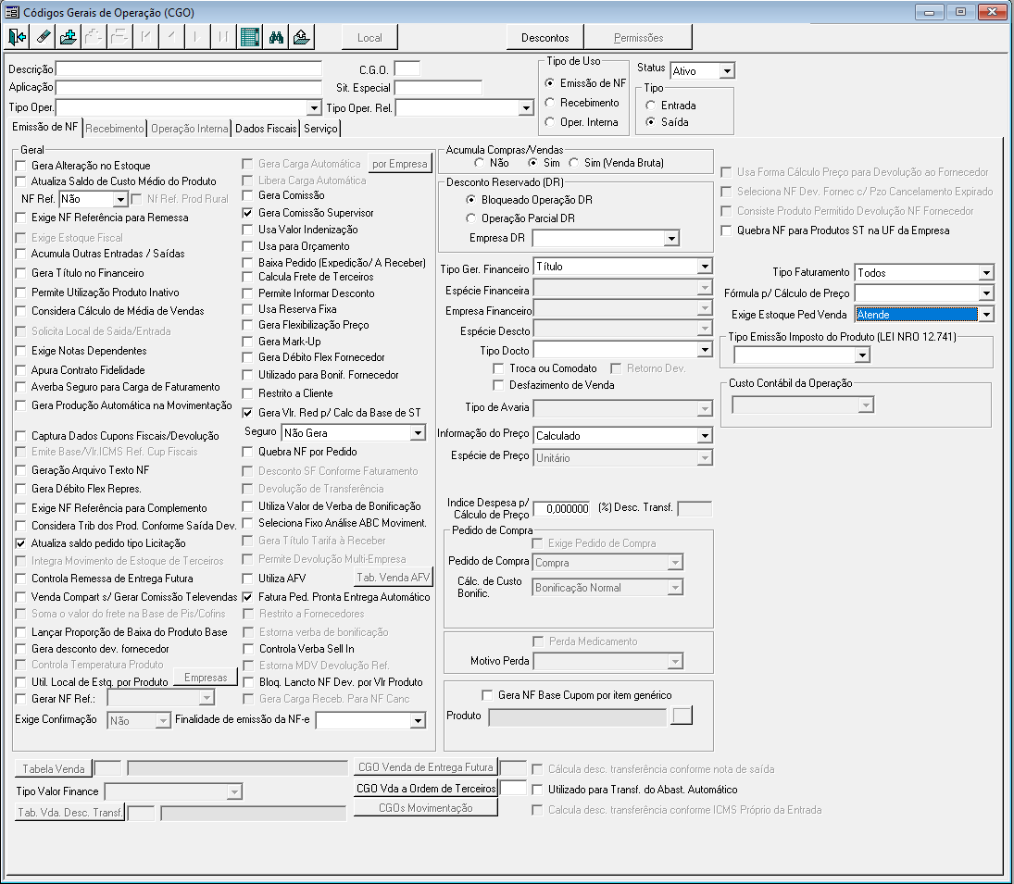This screenshot has height=884, width=1014.
Task: Check Quebra NF por Pedido
Action: pos(247,452)
